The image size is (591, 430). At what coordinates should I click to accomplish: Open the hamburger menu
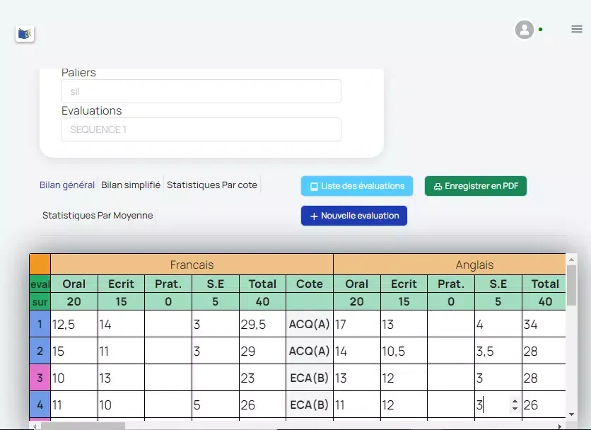click(x=577, y=29)
